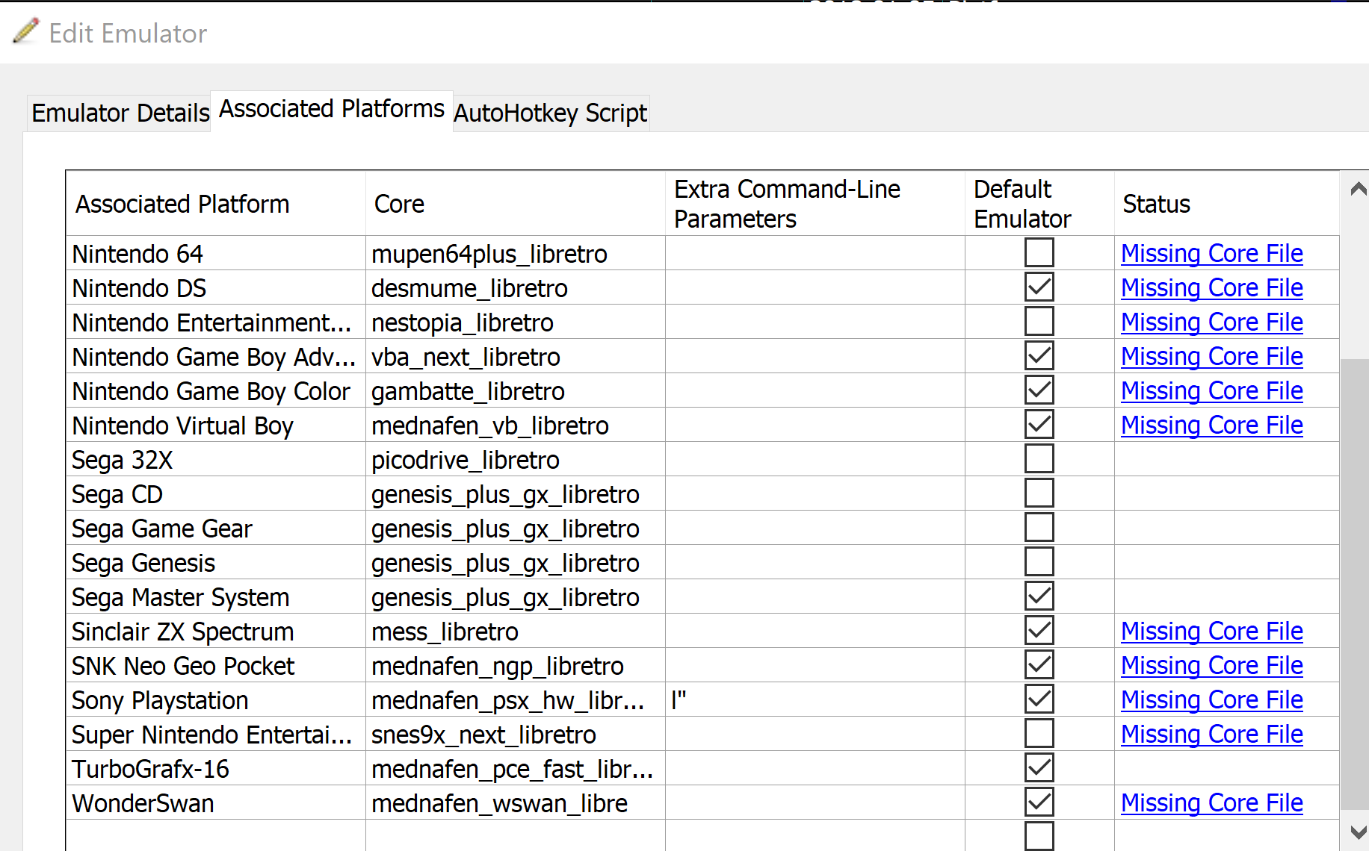The width and height of the screenshot is (1369, 851).
Task: Open the AutoHotkey Script tab
Action: 551,113
